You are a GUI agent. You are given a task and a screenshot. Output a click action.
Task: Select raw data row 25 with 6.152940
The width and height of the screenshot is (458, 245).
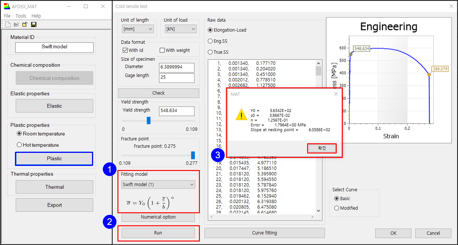(246, 196)
